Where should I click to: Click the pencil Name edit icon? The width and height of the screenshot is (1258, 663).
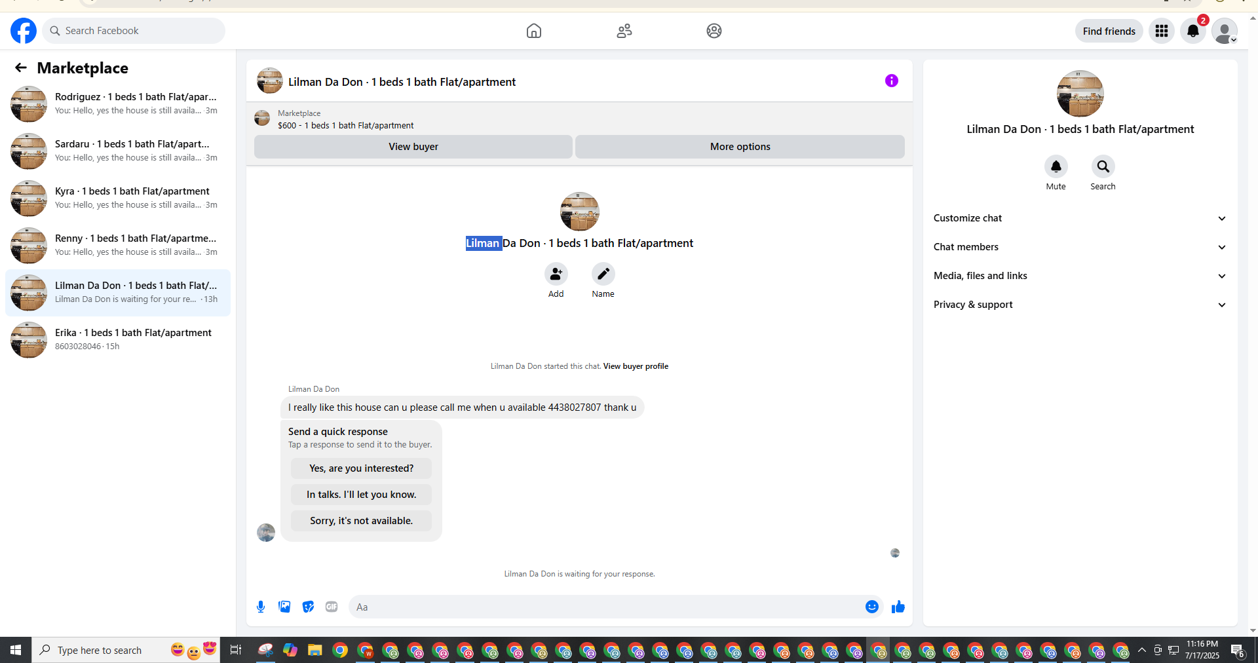pyautogui.click(x=603, y=274)
